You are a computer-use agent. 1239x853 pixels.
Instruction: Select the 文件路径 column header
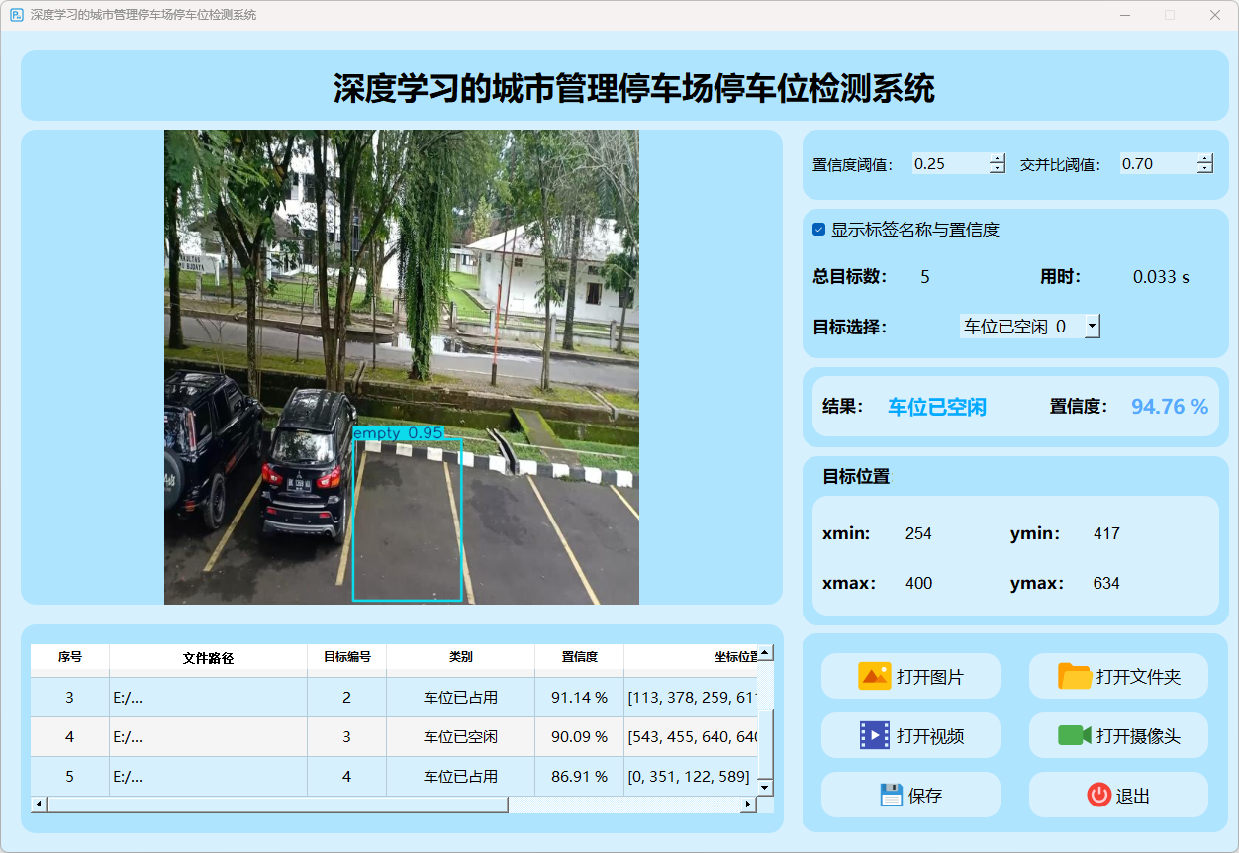tap(208, 657)
